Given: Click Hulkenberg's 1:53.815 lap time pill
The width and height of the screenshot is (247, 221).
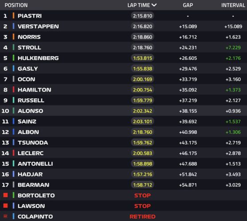Looking at the screenshot, I should pyautogui.click(x=142, y=58).
